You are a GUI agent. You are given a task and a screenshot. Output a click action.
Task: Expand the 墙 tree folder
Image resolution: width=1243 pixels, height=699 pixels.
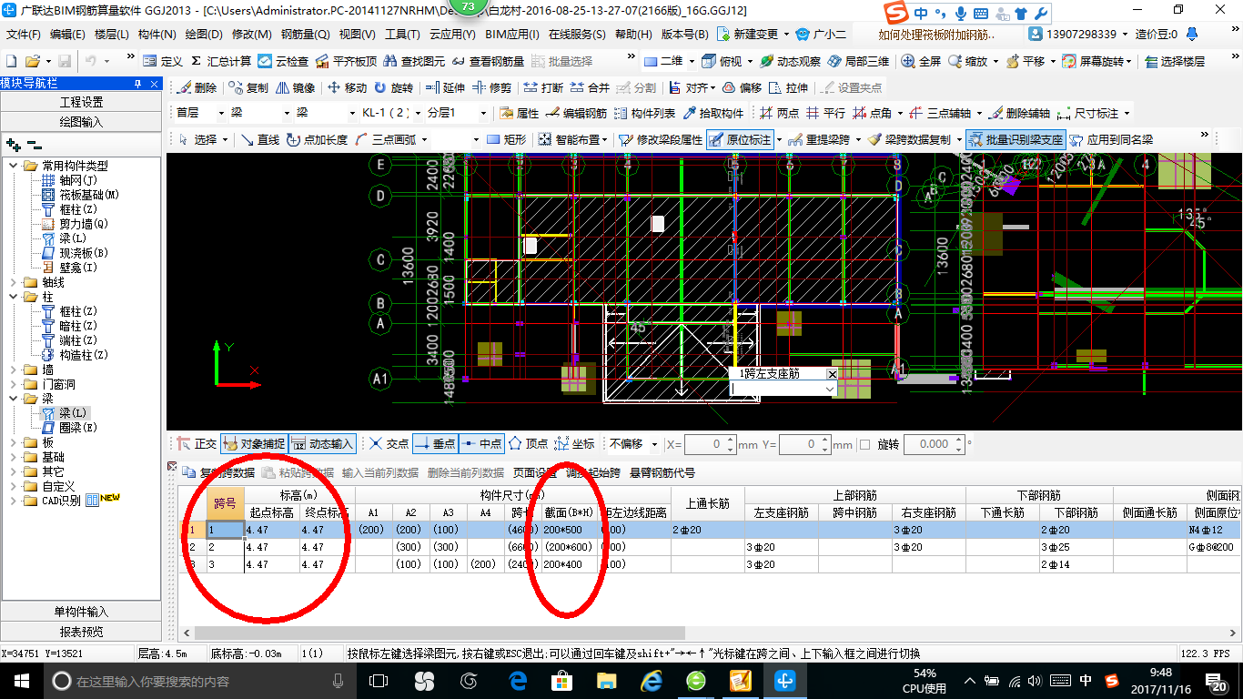pos(13,370)
